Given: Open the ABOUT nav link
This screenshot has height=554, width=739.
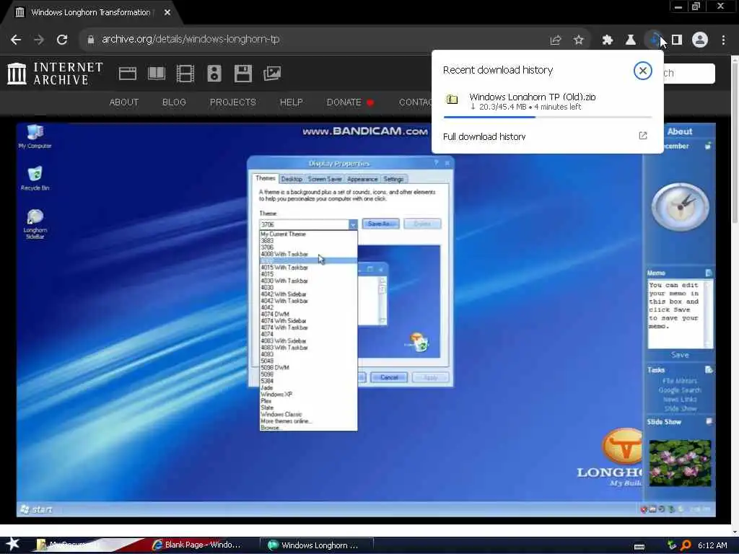Looking at the screenshot, I should pyautogui.click(x=124, y=102).
